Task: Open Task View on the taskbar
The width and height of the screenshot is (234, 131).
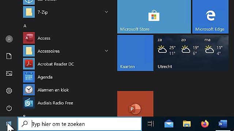Action: click(x=151, y=124)
